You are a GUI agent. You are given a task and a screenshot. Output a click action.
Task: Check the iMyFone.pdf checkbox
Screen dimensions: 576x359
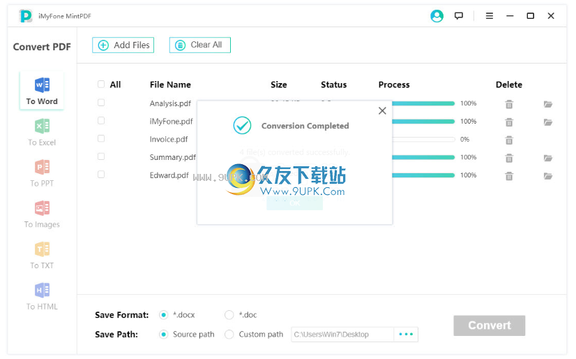coord(101,121)
